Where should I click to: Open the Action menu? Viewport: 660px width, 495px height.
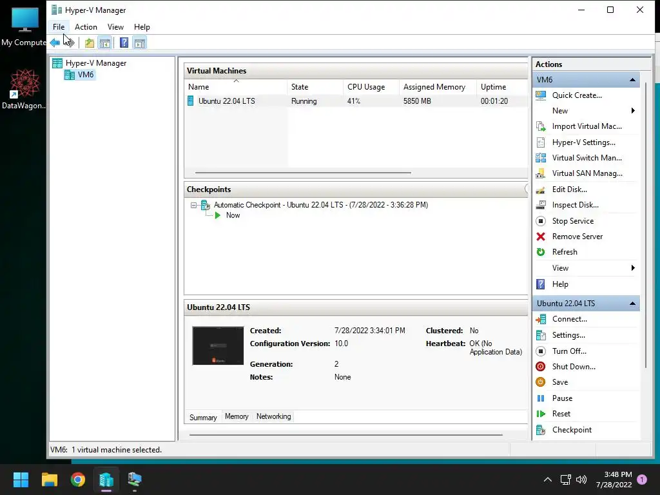pos(86,27)
